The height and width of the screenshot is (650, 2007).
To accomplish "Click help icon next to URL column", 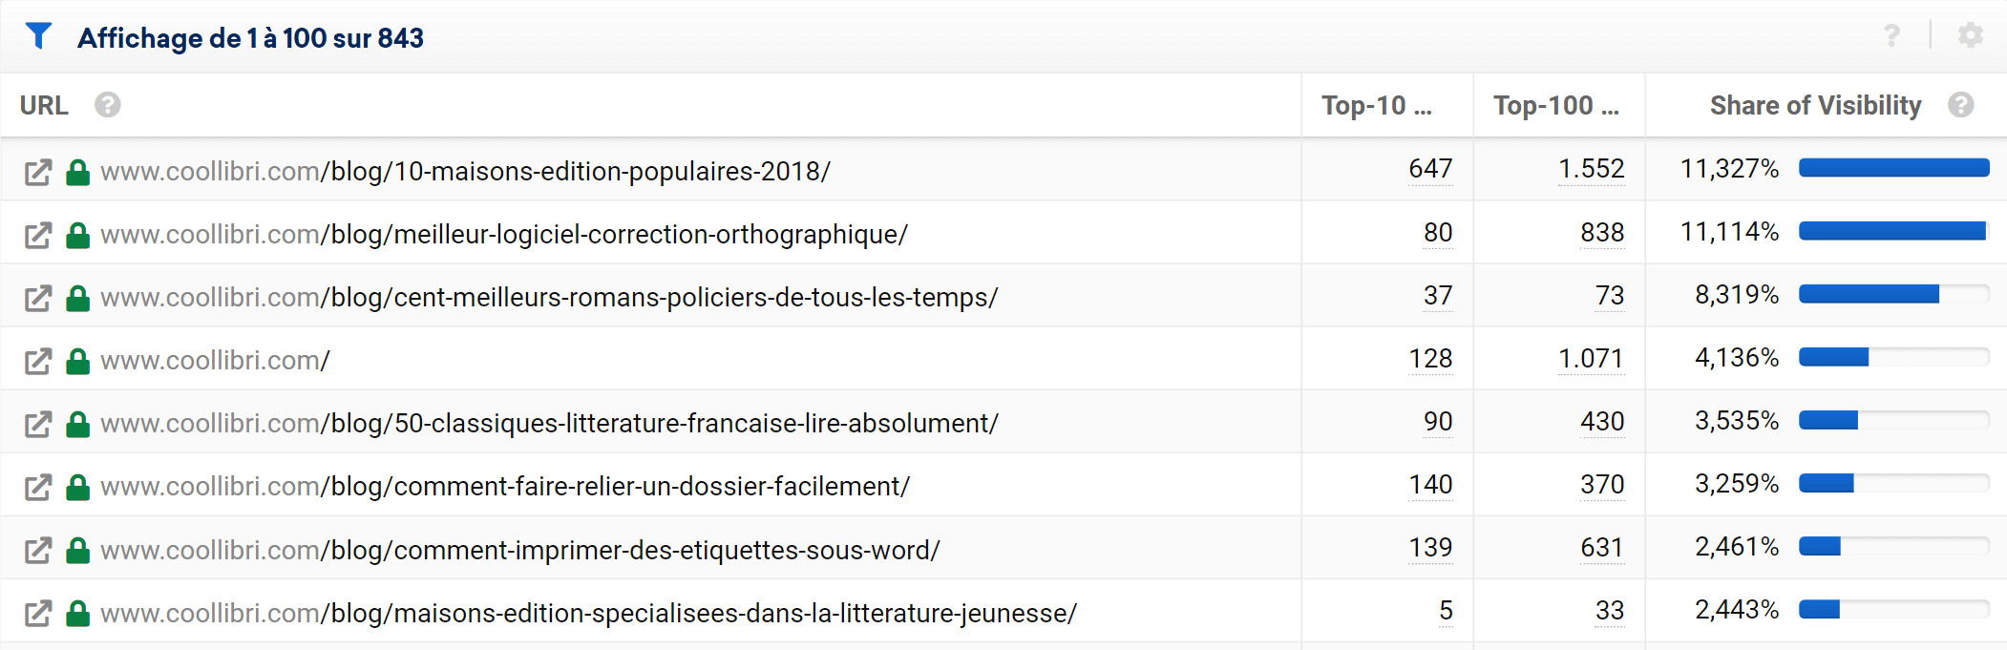I will (x=108, y=105).
